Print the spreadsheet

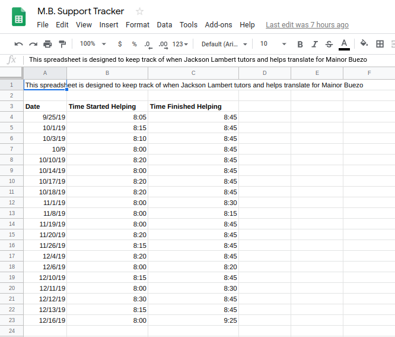click(x=47, y=44)
